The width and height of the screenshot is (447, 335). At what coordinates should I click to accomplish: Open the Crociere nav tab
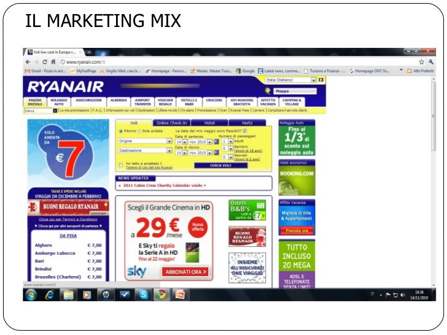(214, 102)
